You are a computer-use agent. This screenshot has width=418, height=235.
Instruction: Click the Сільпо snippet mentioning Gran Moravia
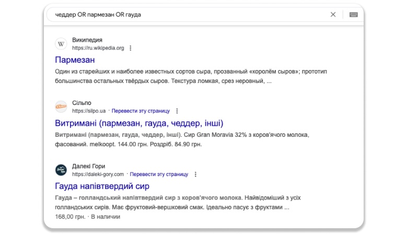182,139
